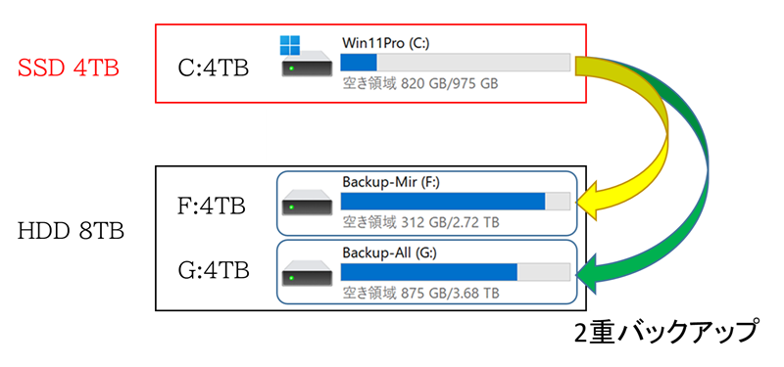784x367 pixels.
Task: Click the Backup-All (G:) drive icon
Action: (307, 275)
